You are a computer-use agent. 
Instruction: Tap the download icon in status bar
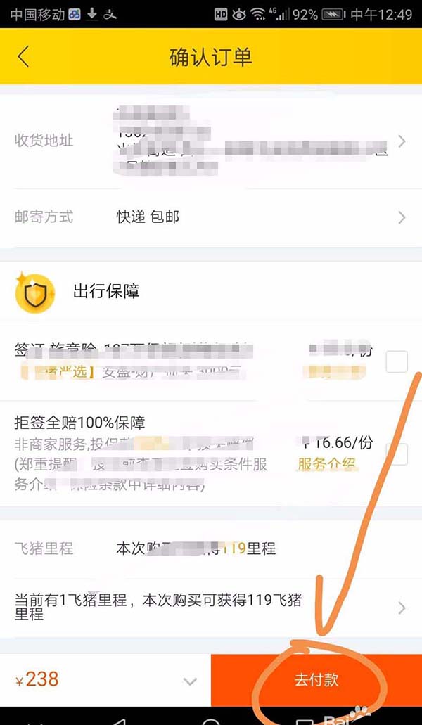tap(92, 14)
